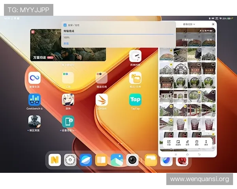Open the 工具 app folder
Screen dimensions: 237x189
(x=68, y=78)
